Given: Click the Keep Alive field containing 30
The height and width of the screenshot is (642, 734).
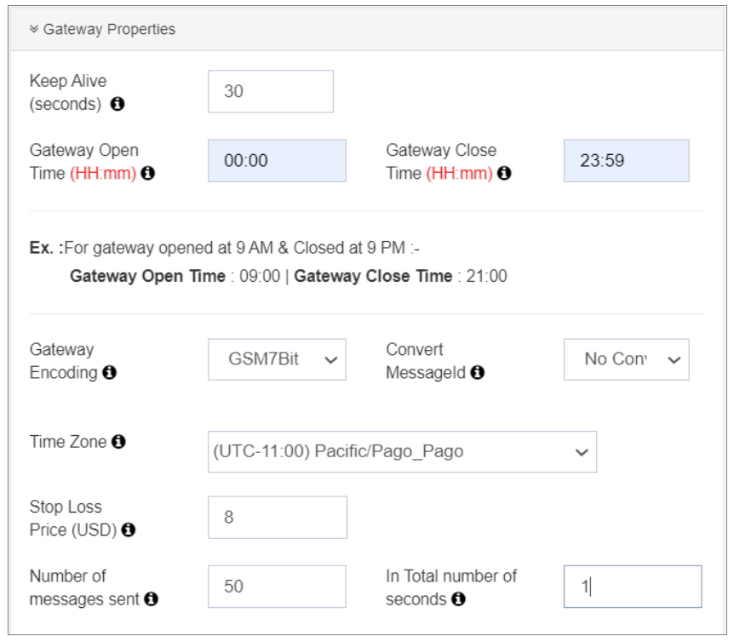Looking at the screenshot, I should pyautogui.click(x=270, y=91).
